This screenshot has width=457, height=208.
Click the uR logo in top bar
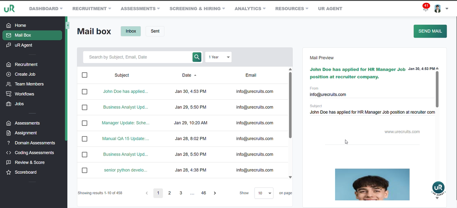pyautogui.click(x=9, y=8)
